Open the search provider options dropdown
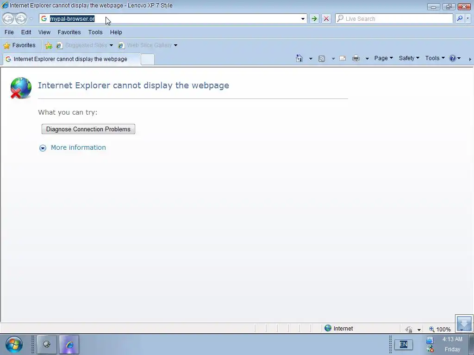Screen dimensions: 474x355 tap(468, 18)
